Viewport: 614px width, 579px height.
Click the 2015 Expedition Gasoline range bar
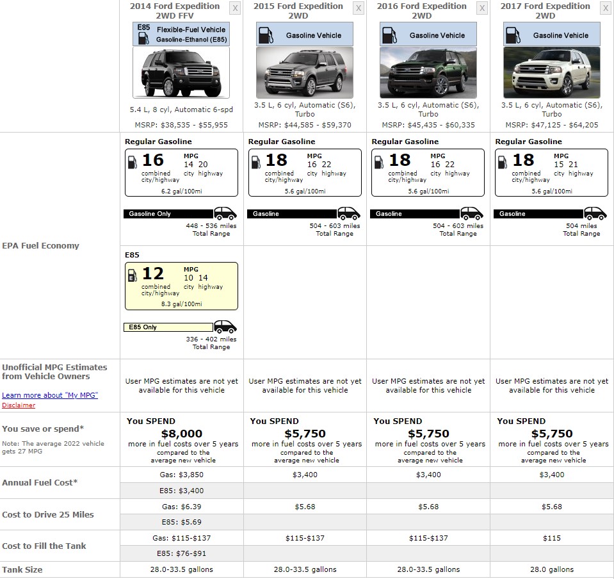(292, 214)
